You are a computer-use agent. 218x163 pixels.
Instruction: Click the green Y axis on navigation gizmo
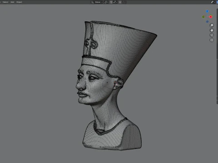coord(203,17)
